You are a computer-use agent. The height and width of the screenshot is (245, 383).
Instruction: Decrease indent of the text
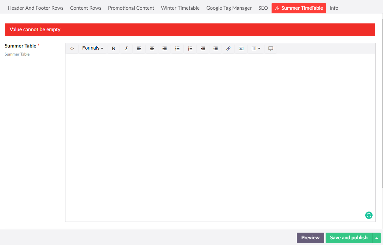tap(203, 49)
